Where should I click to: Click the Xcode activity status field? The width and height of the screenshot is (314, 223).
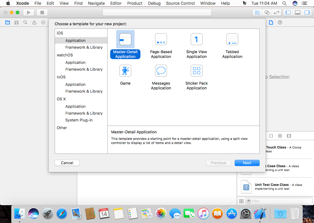(157, 12)
